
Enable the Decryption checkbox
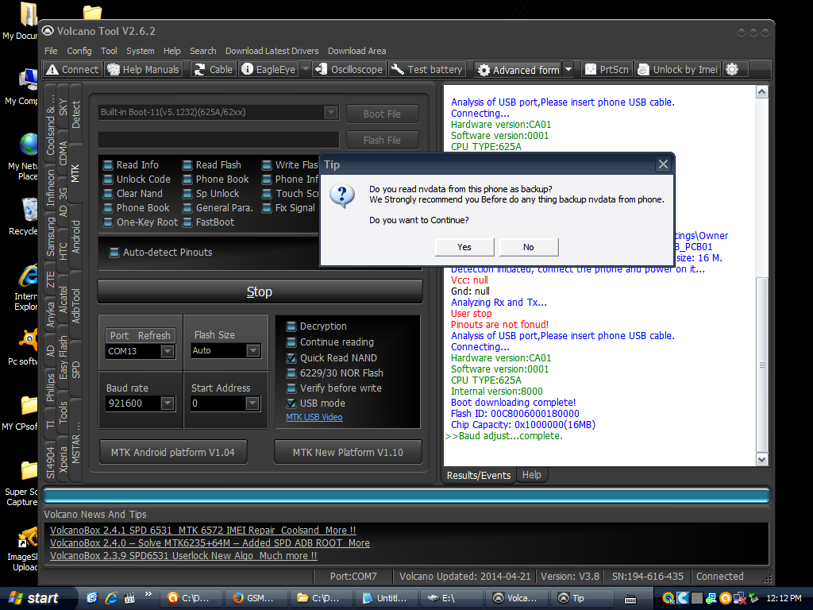click(x=291, y=326)
